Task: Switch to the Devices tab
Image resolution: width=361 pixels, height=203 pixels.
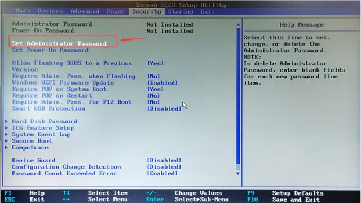Action: (50, 11)
